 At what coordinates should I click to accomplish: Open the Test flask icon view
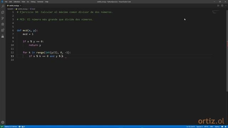pos(3,36)
